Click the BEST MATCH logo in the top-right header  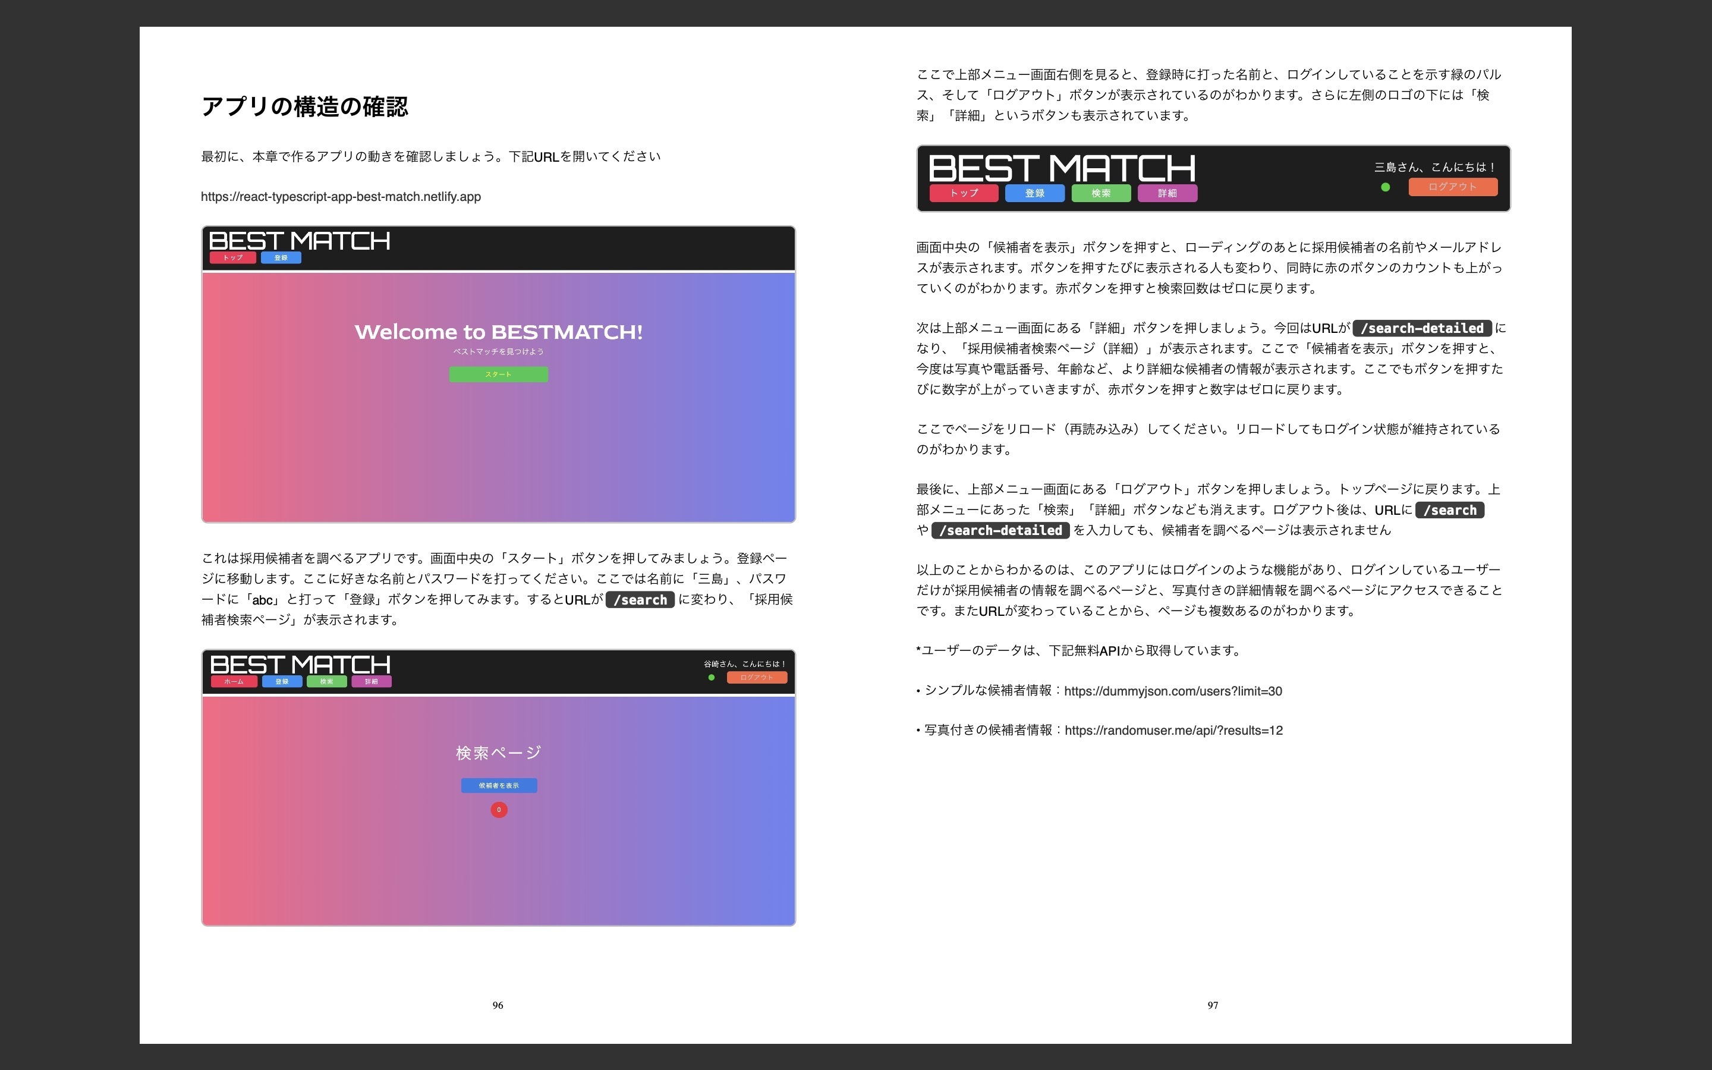pyautogui.click(x=1061, y=168)
